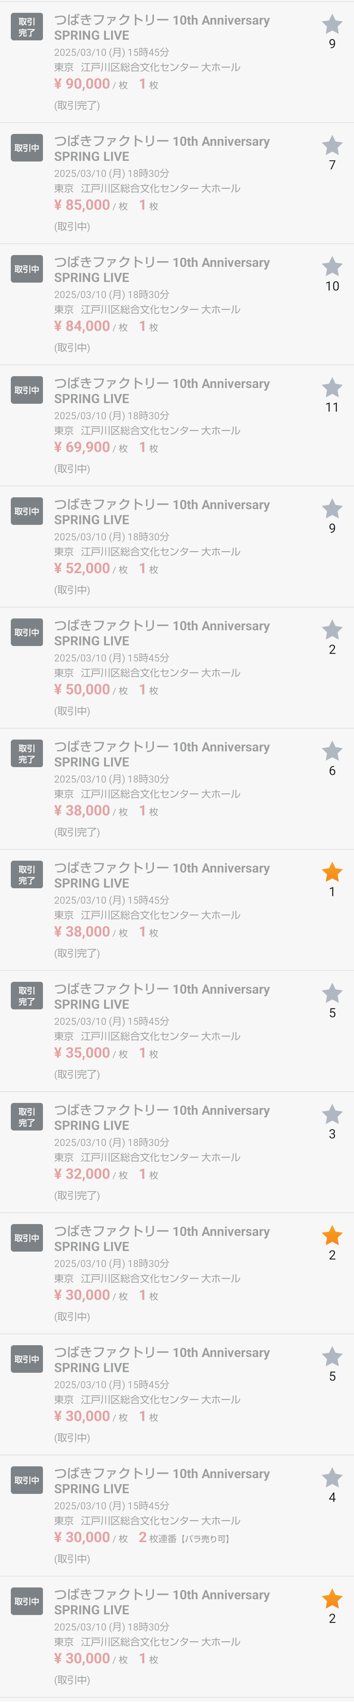Toggle favorite star on the 2枚連番 listing
Screen dimensions: 354x1702
332,1478
